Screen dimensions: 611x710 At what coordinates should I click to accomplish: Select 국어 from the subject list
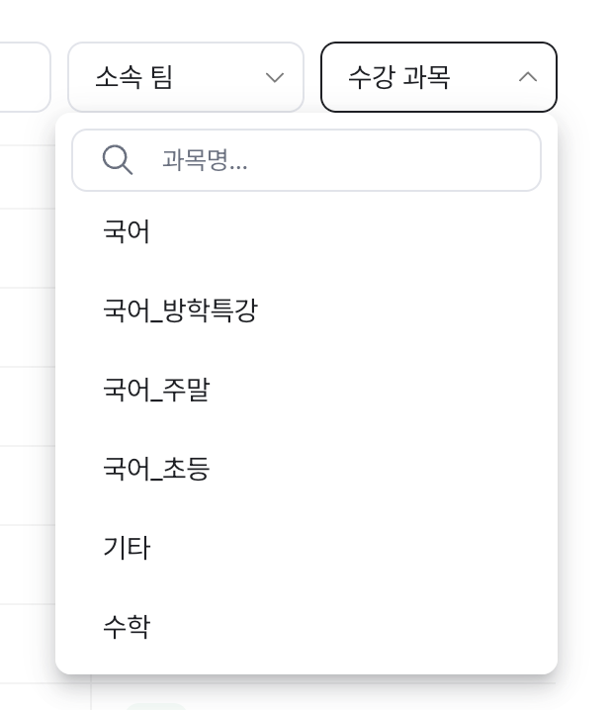(x=306, y=231)
